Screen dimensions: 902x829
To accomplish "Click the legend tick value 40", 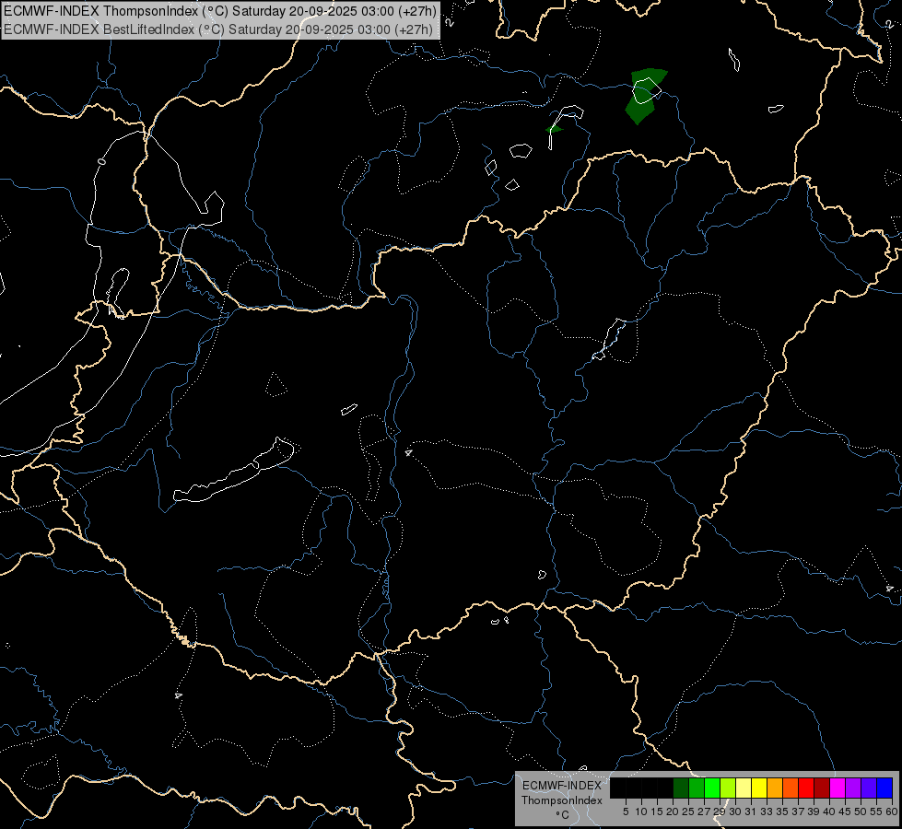I will (829, 811).
